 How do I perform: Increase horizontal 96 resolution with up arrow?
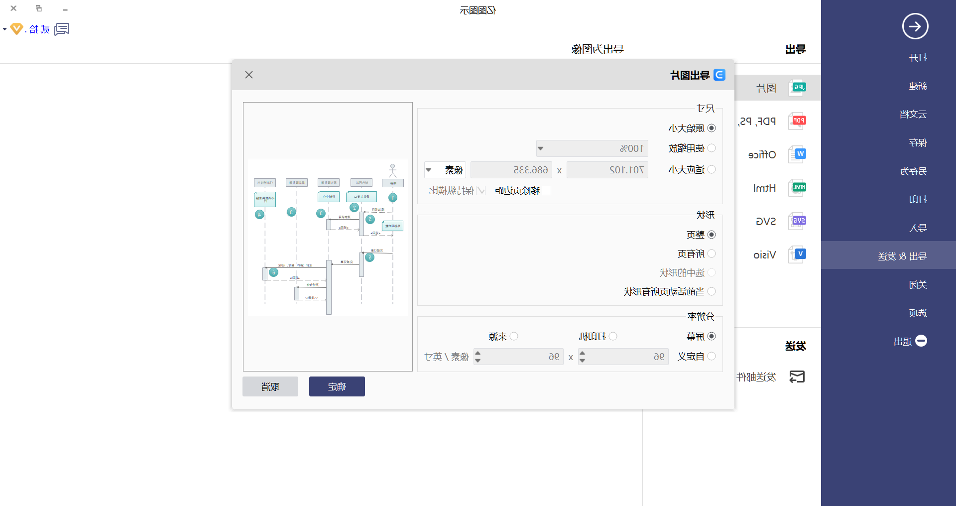tap(582, 353)
